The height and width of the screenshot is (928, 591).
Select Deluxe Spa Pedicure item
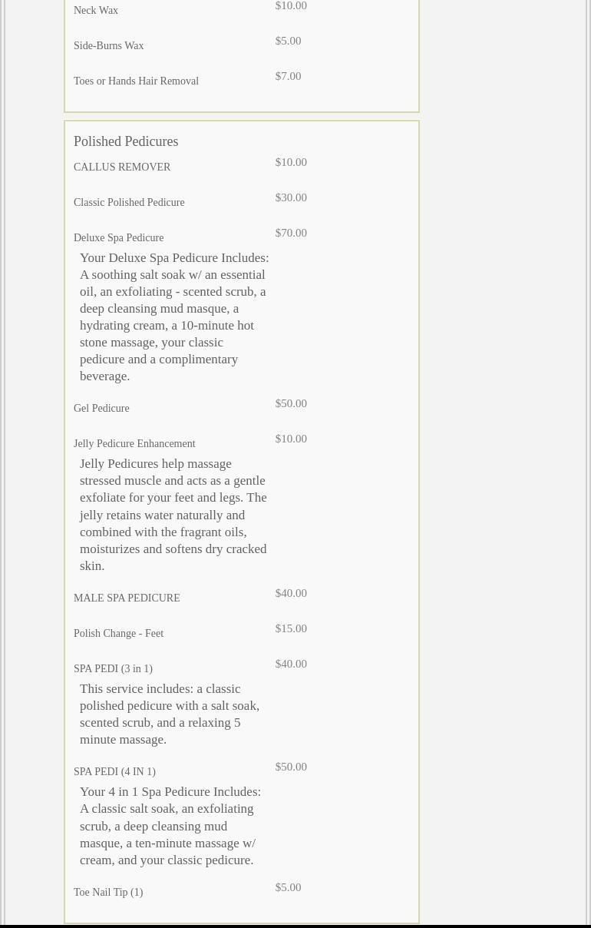coord(118,238)
